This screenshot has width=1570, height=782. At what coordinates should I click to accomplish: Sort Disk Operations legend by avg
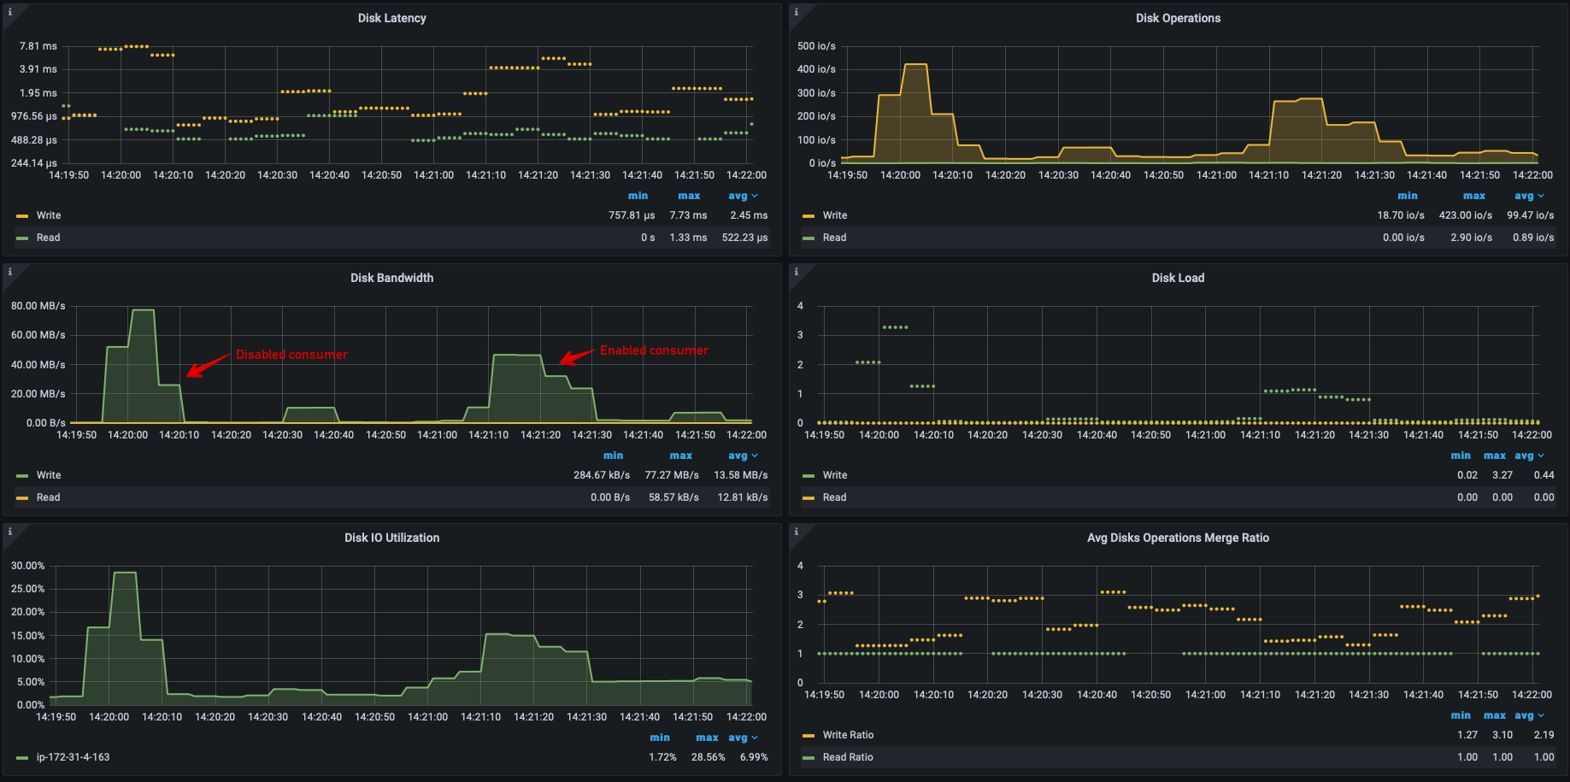(x=1528, y=196)
